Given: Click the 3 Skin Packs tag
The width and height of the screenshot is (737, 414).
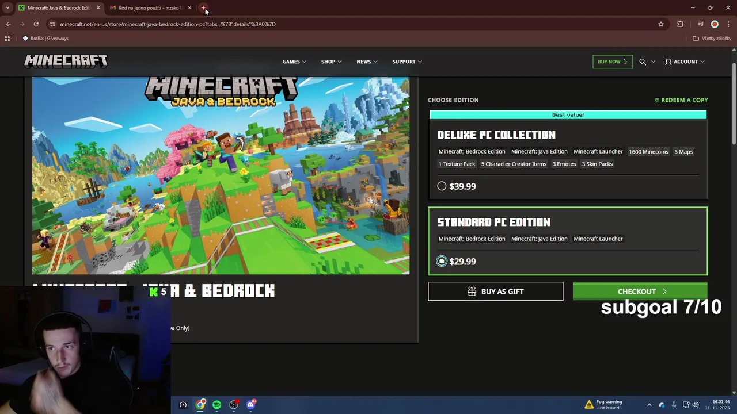Looking at the screenshot, I should (x=597, y=164).
